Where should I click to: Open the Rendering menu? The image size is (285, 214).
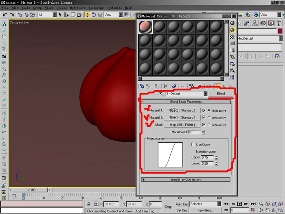click(x=96, y=8)
